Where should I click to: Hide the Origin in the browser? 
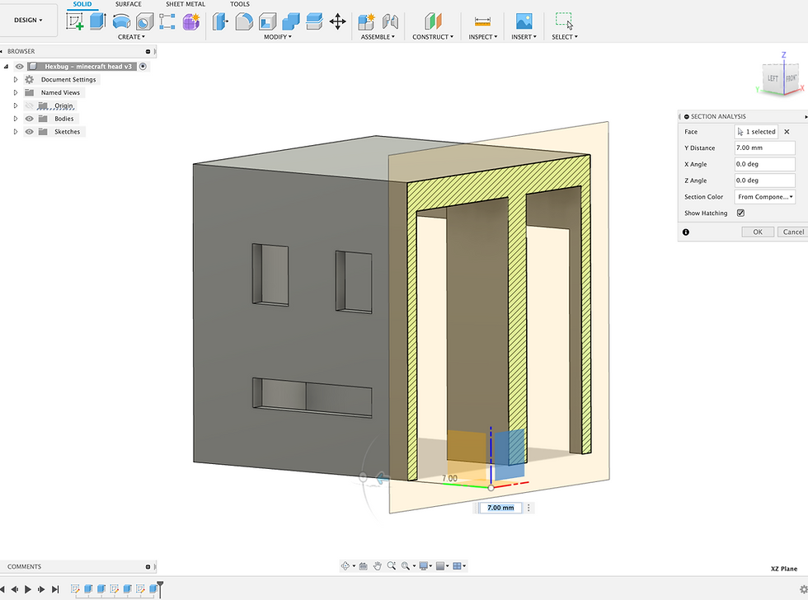tap(29, 105)
